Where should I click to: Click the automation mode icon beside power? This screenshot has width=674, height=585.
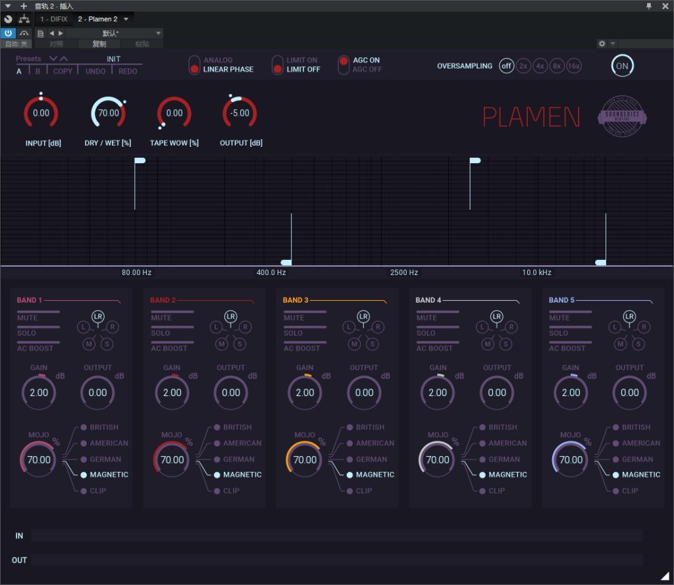(24, 33)
